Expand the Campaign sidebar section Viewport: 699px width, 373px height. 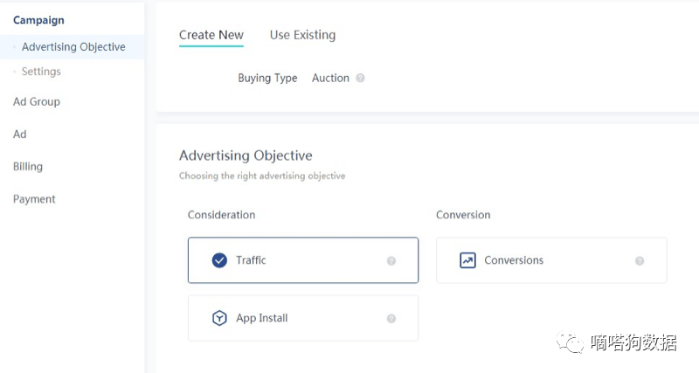[38, 20]
